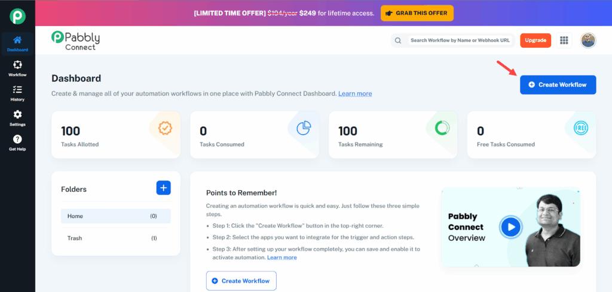Screen dimensions: 612x292
Task: Add a new folder with the plus button
Action: pyautogui.click(x=164, y=188)
